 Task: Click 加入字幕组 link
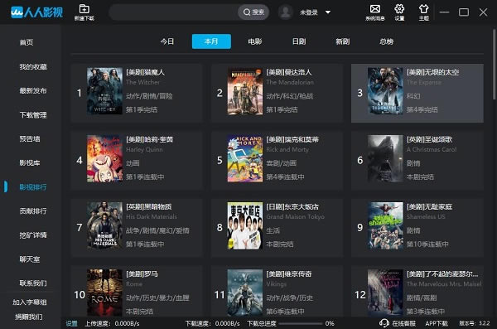point(30,302)
